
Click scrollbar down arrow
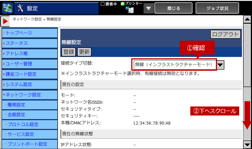point(247,144)
